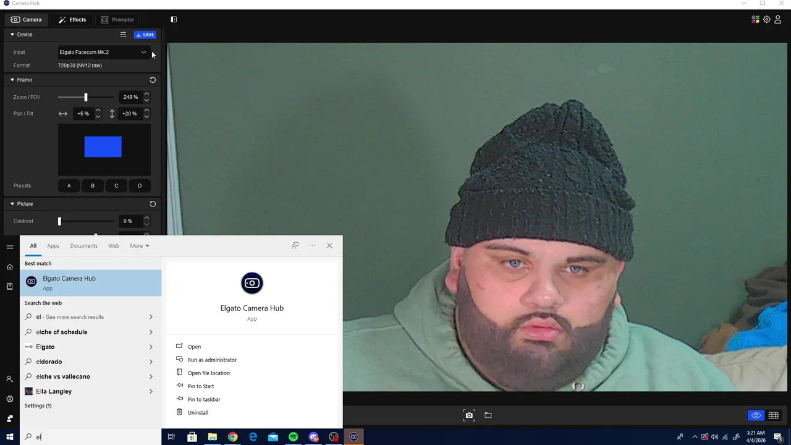This screenshot has height=445, width=791.
Task: Increase Zoom / FOV with the up arrow
Action: pyautogui.click(x=146, y=95)
